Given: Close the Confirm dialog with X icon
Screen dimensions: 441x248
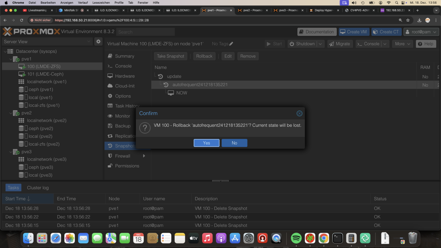Looking at the screenshot, I should pyautogui.click(x=299, y=113).
